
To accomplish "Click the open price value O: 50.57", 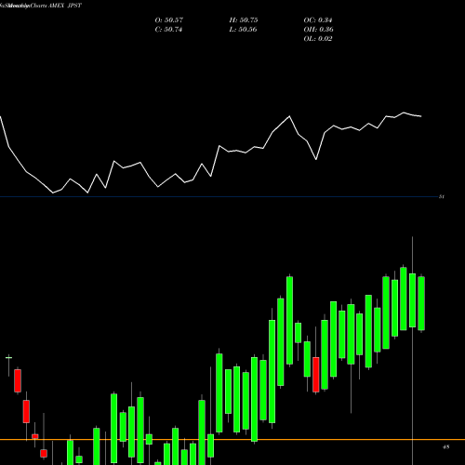I will (169, 20).
